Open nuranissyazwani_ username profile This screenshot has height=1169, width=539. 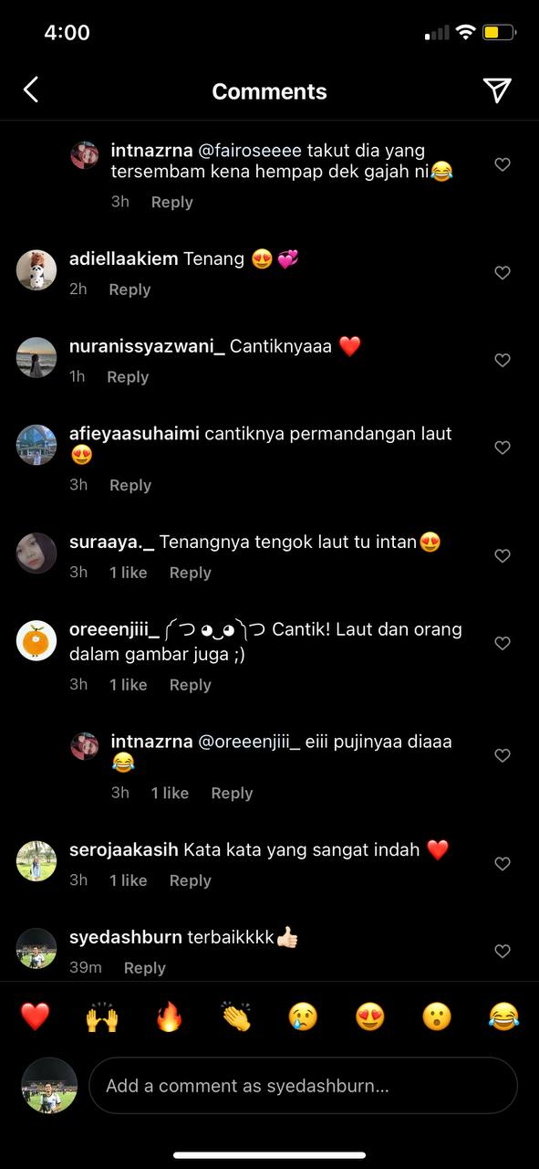tap(147, 347)
